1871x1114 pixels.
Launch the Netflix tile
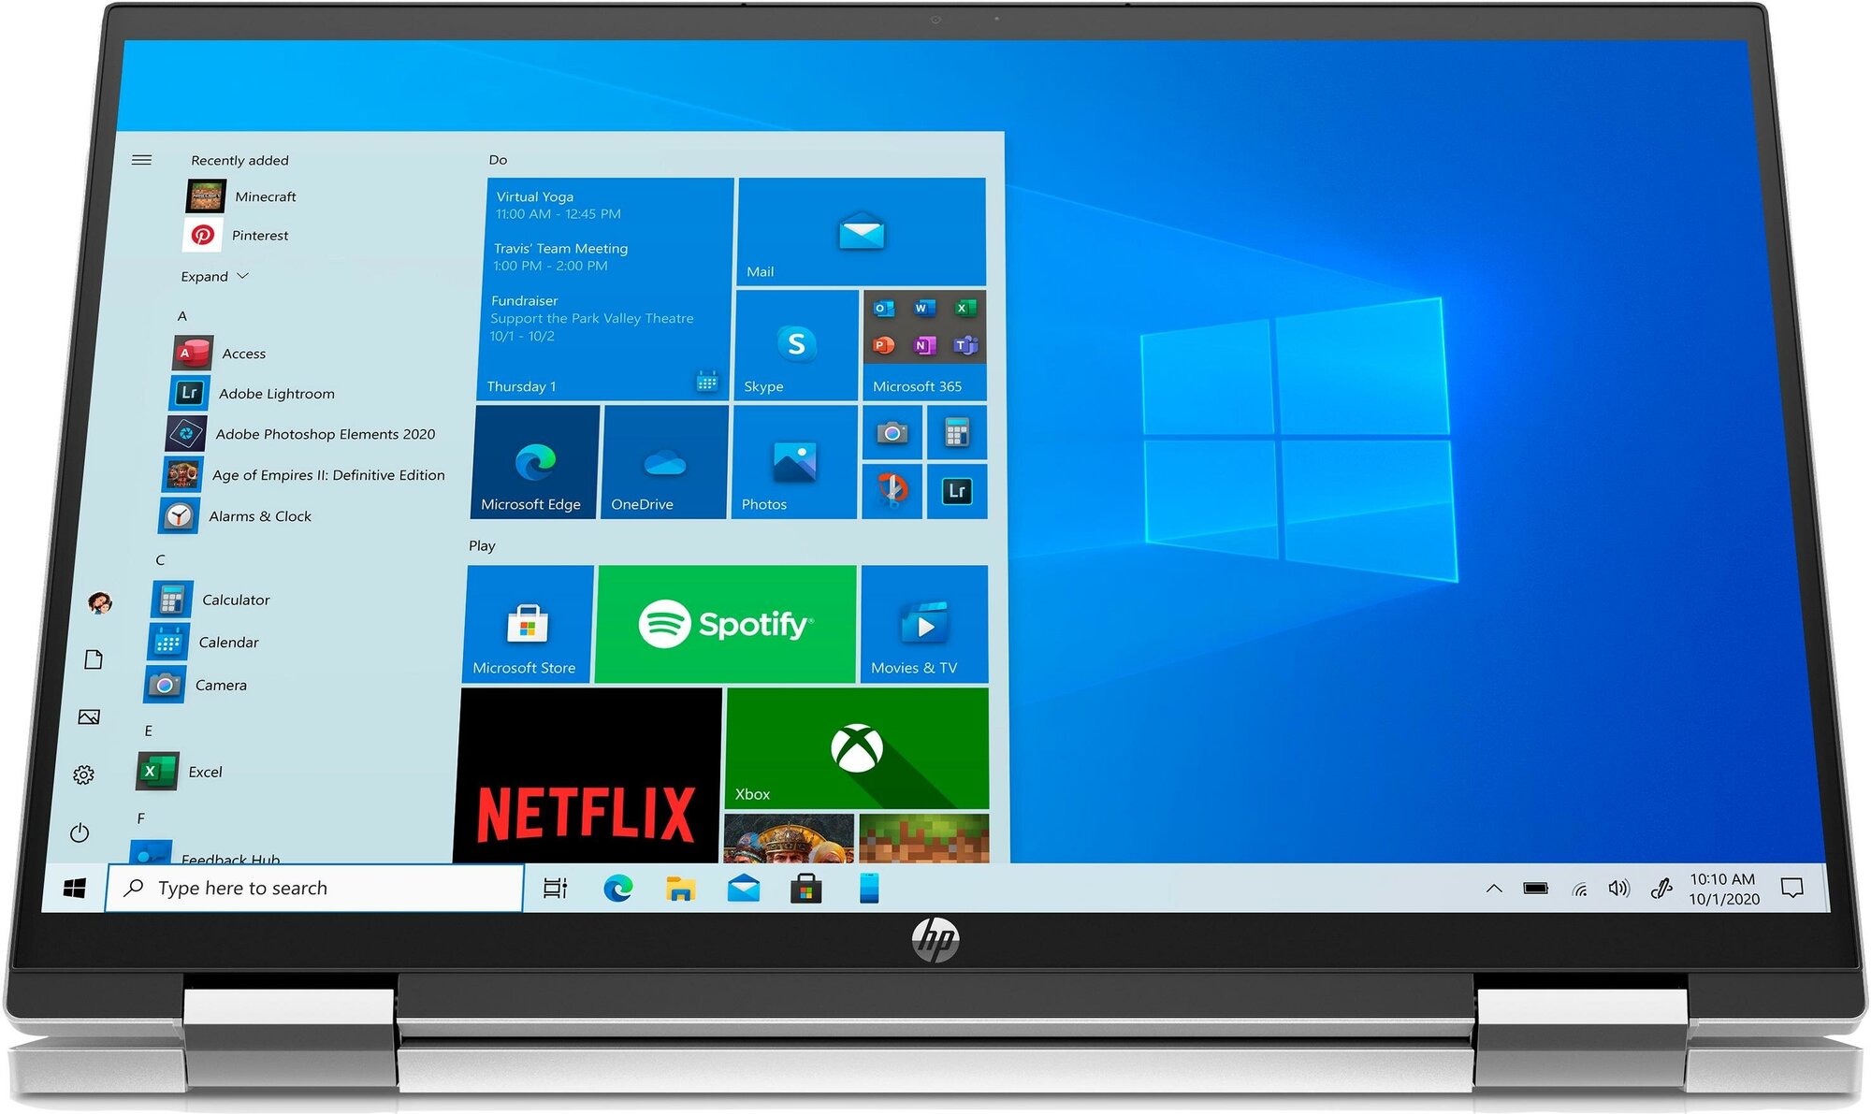pyautogui.click(x=587, y=776)
